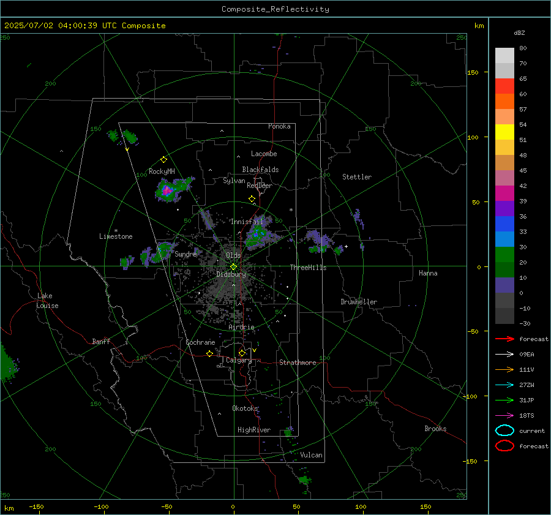
Task: Click the Limestone label on map
Action: click(116, 236)
